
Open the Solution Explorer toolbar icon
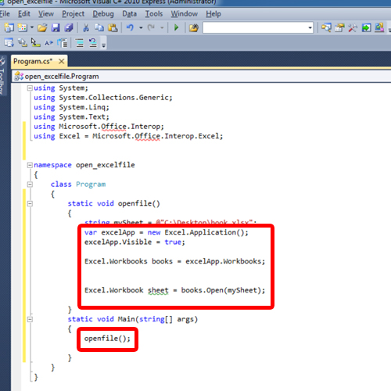click(326, 27)
